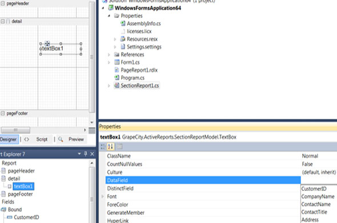Choose ContactTitle from DataField dropdown list
The height and width of the screenshot is (223, 337).
pos(319,212)
